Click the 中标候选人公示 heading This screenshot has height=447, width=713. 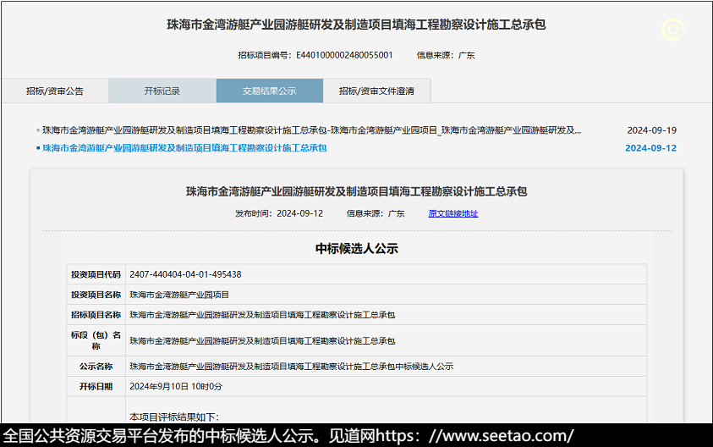point(356,249)
